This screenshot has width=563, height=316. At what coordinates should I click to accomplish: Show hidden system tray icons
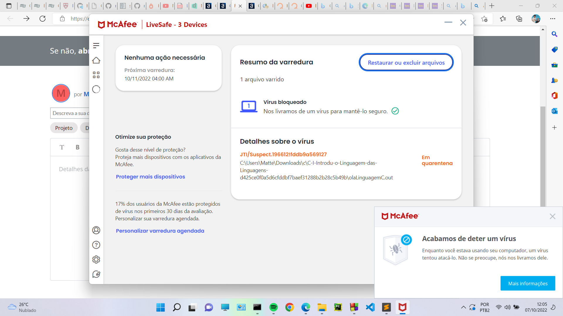[x=463, y=307]
